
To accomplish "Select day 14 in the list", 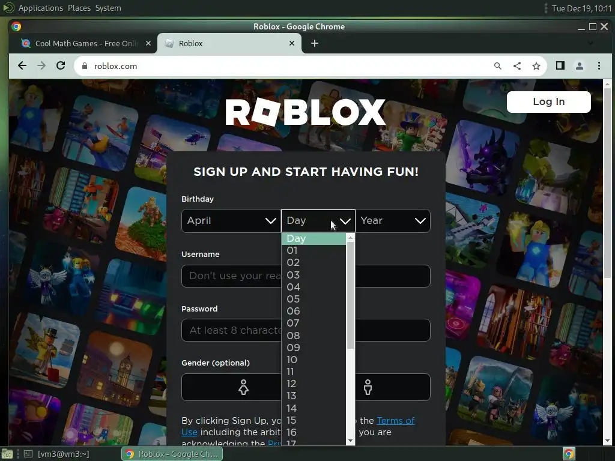I will 314,408.
